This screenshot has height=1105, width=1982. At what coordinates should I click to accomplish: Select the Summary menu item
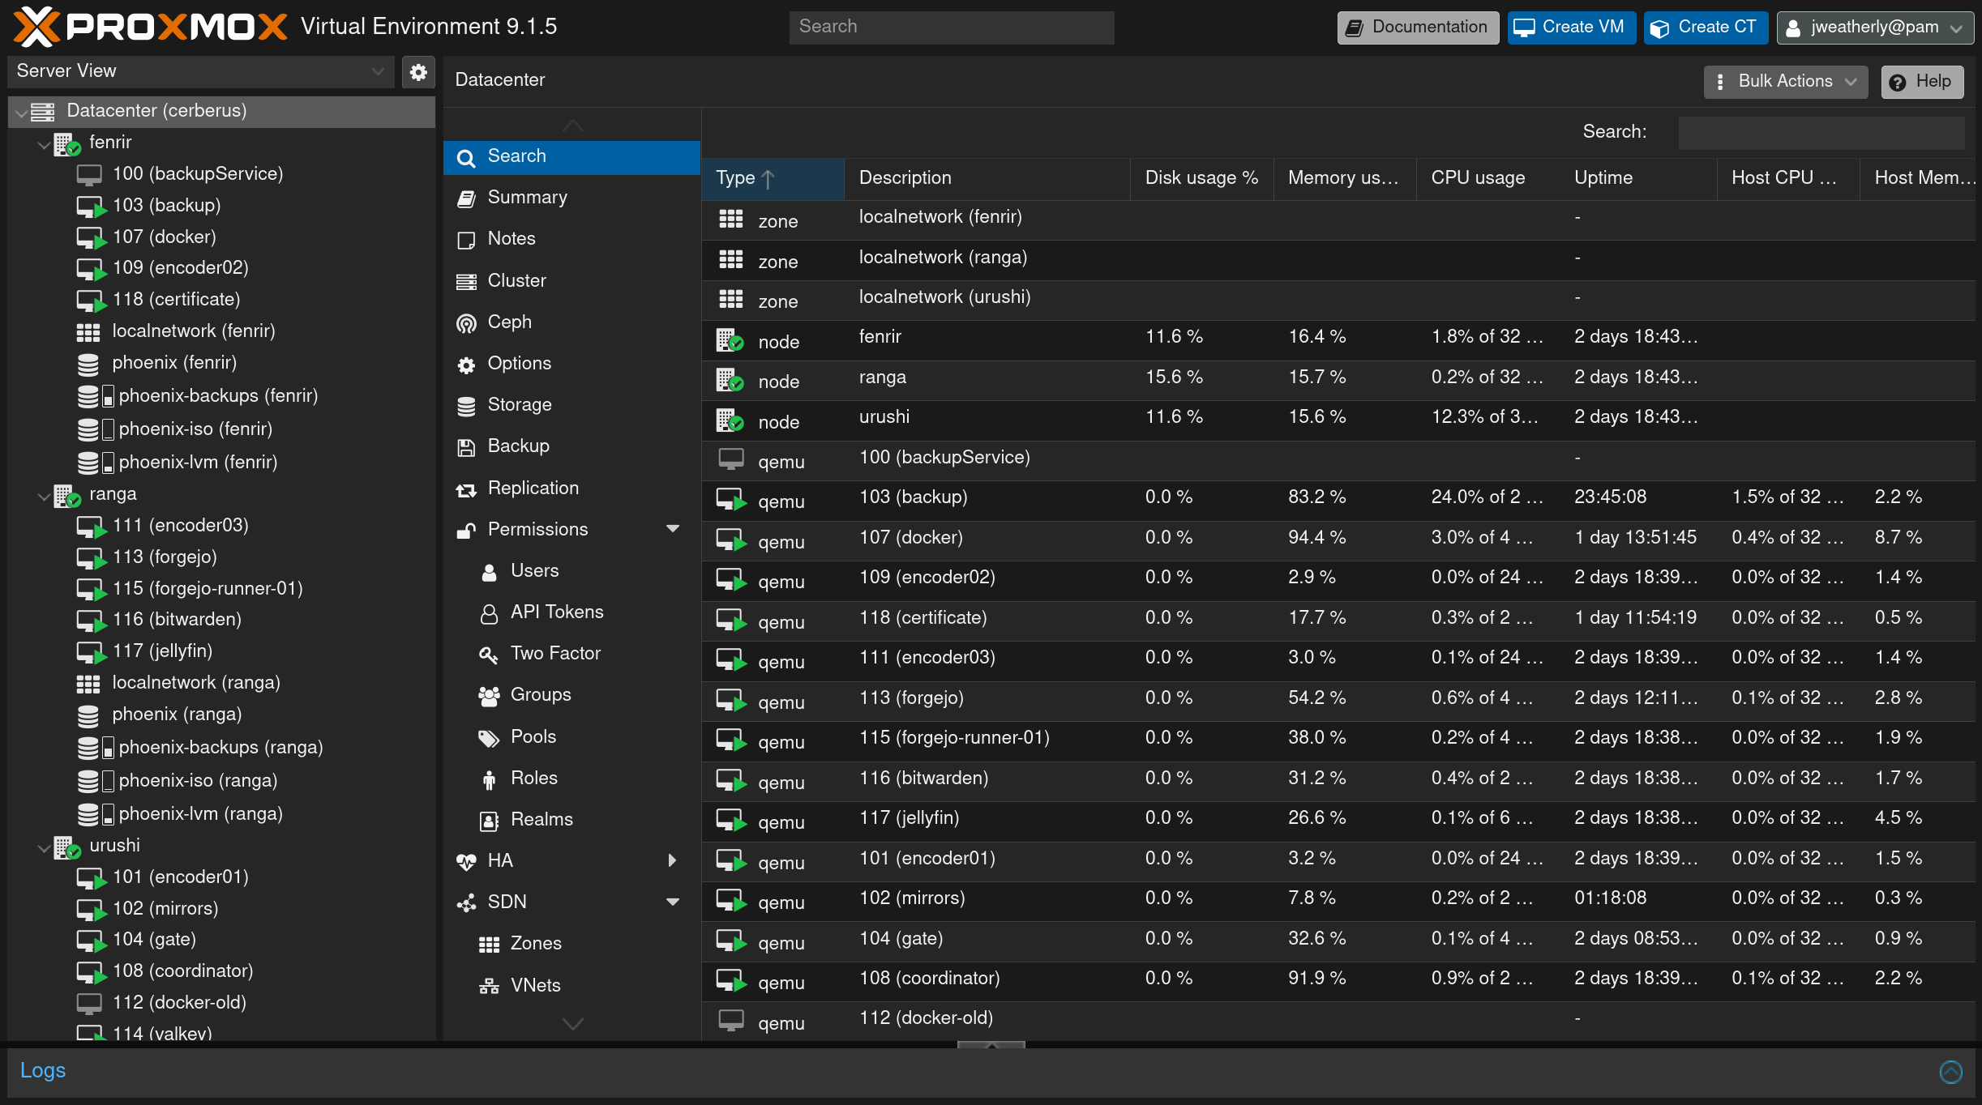(x=527, y=198)
